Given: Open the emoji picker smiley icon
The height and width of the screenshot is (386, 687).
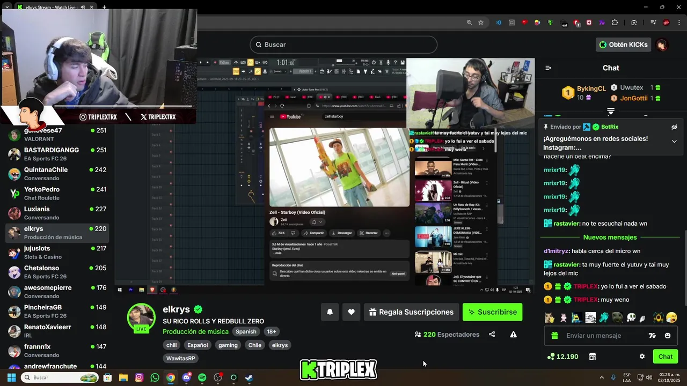Looking at the screenshot, I should (x=668, y=336).
